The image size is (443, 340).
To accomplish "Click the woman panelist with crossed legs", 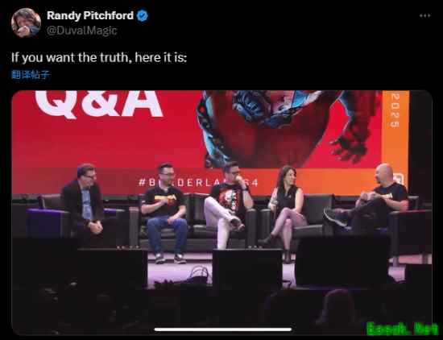I will (x=285, y=212).
